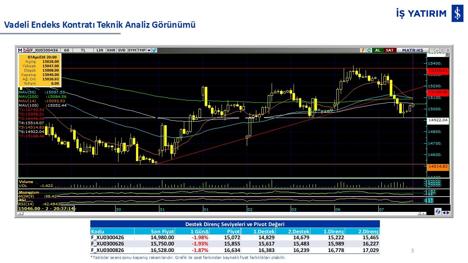This screenshot has height=263, width=468.
Task: Click the orange lightning bolt icon
Action: (363, 50)
